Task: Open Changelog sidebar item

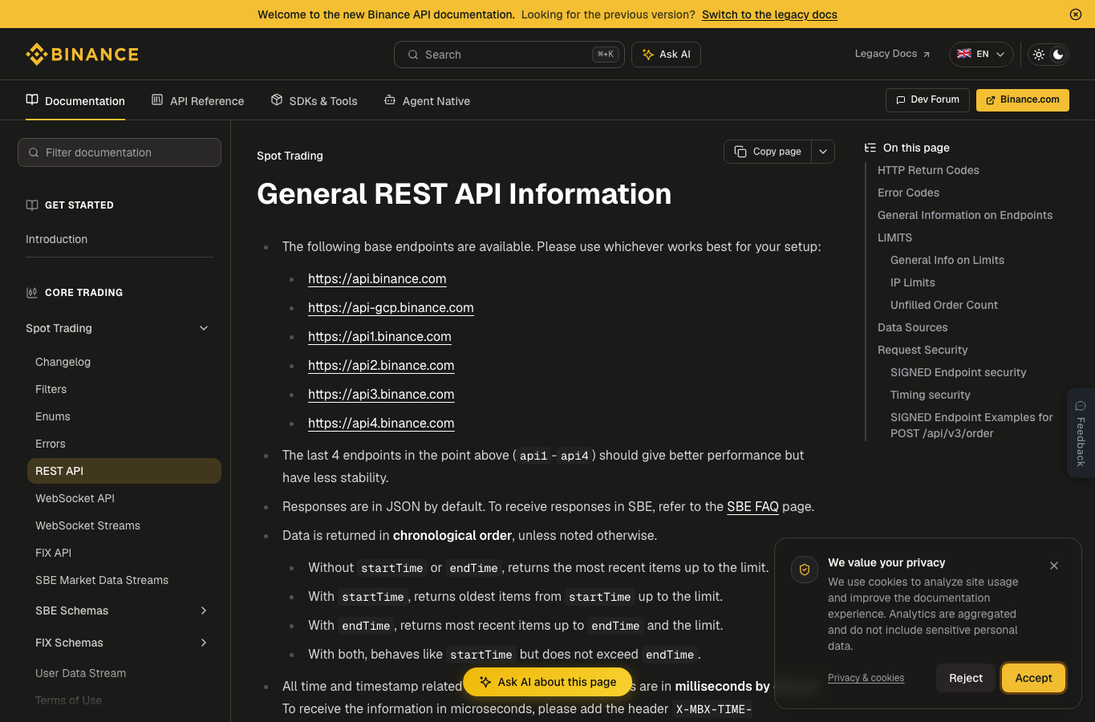Action: tap(63, 362)
